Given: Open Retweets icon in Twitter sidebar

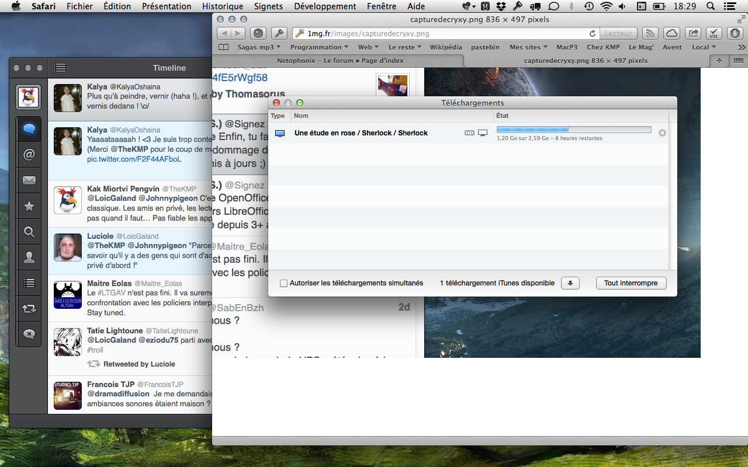Looking at the screenshot, I should point(29,309).
